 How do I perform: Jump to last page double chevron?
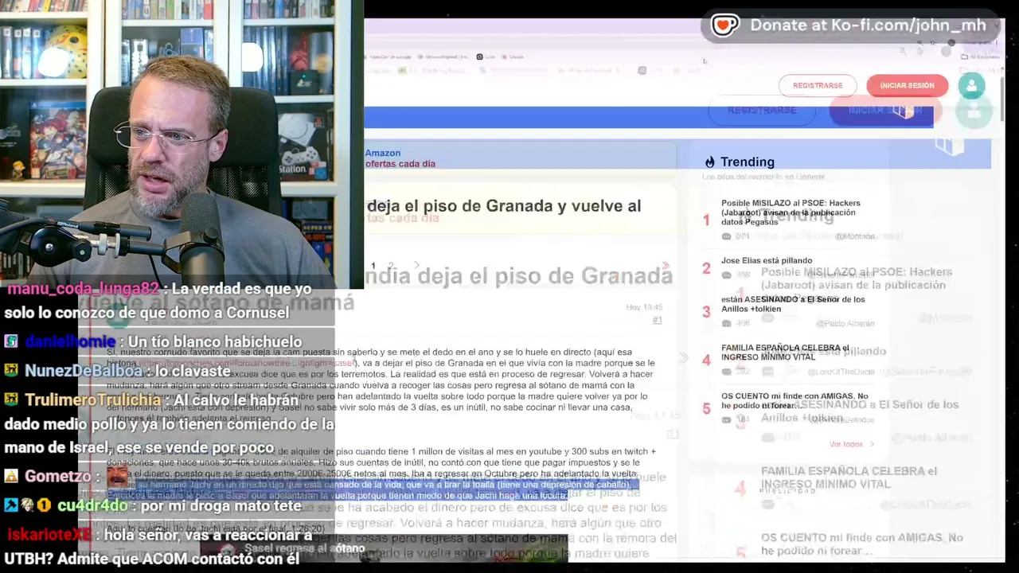(x=666, y=266)
